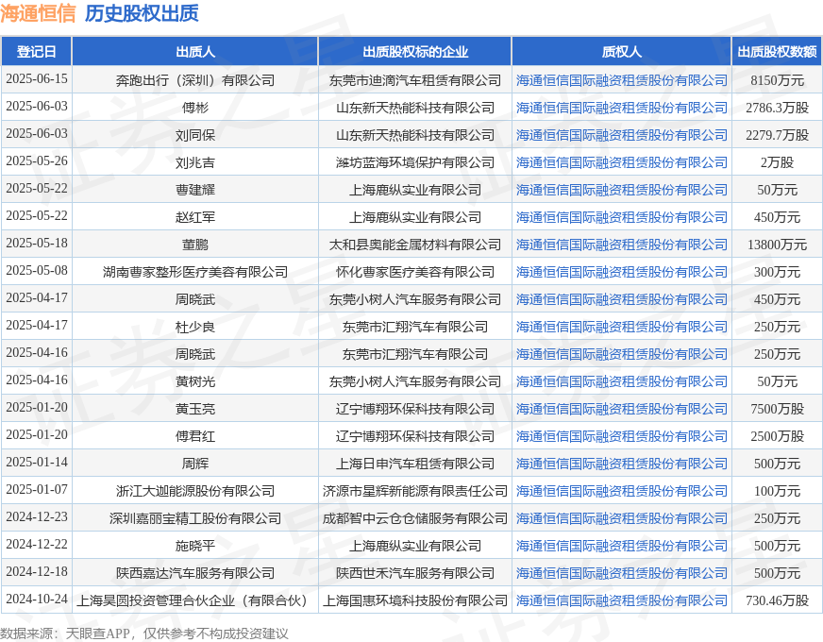823x642 pixels.
Task: Select company 怀化曹家医疗美容有限公司
Action: click(x=414, y=272)
